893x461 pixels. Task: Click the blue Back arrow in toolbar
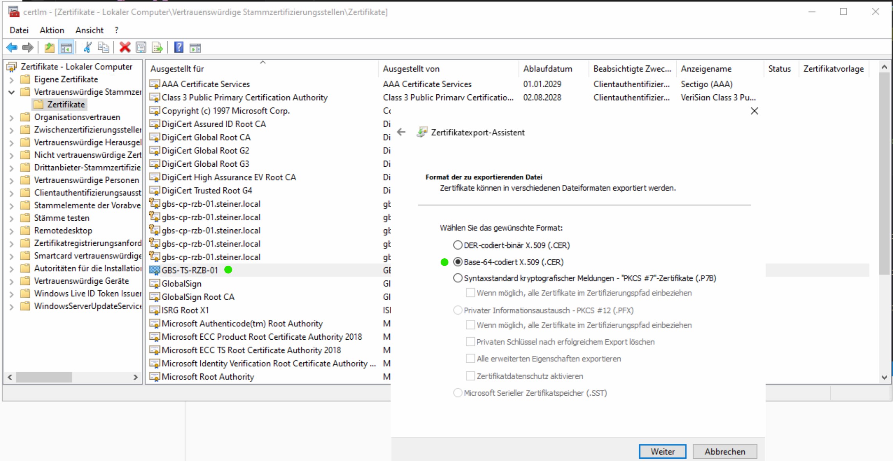12,48
